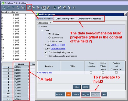Uncheck Drop leading/trailing spaces
128x101 pixels.
click(x=46, y=52)
